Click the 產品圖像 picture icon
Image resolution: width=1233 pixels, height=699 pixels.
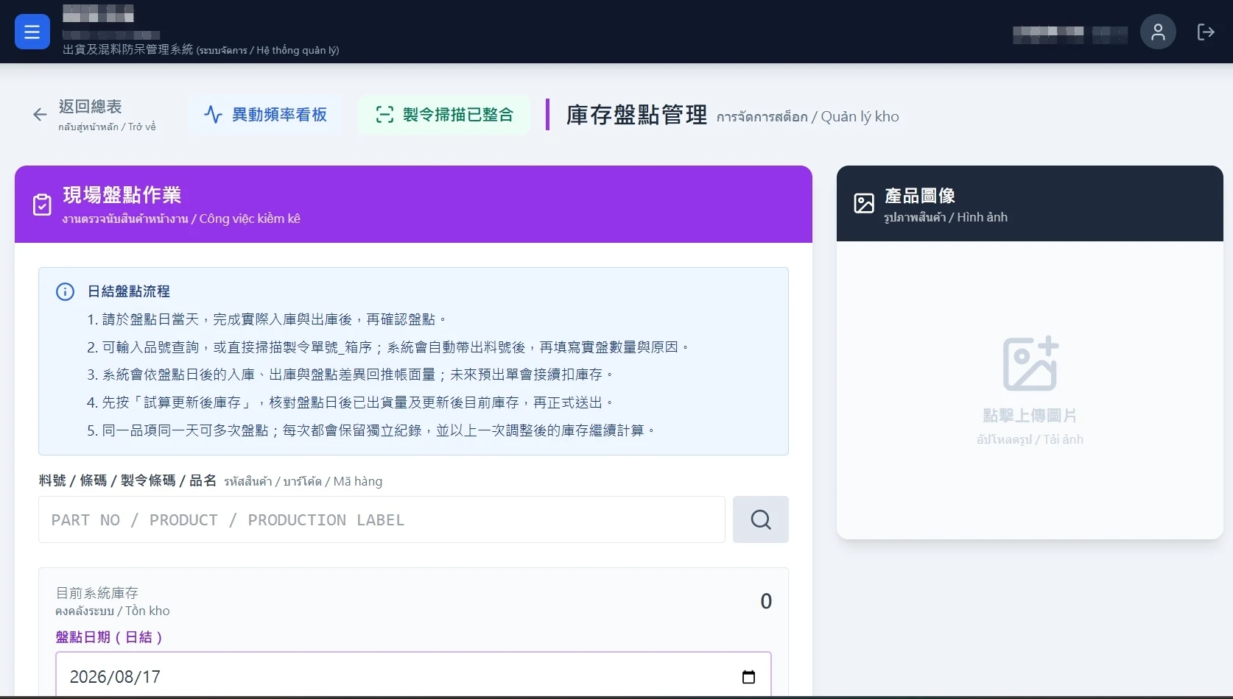click(864, 203)
